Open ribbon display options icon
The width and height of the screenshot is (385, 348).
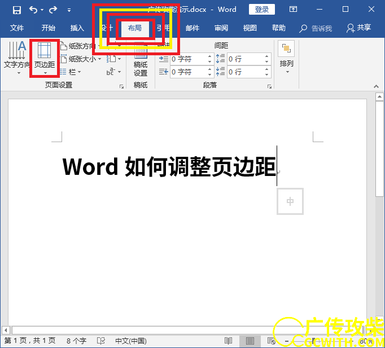[293, 10]
